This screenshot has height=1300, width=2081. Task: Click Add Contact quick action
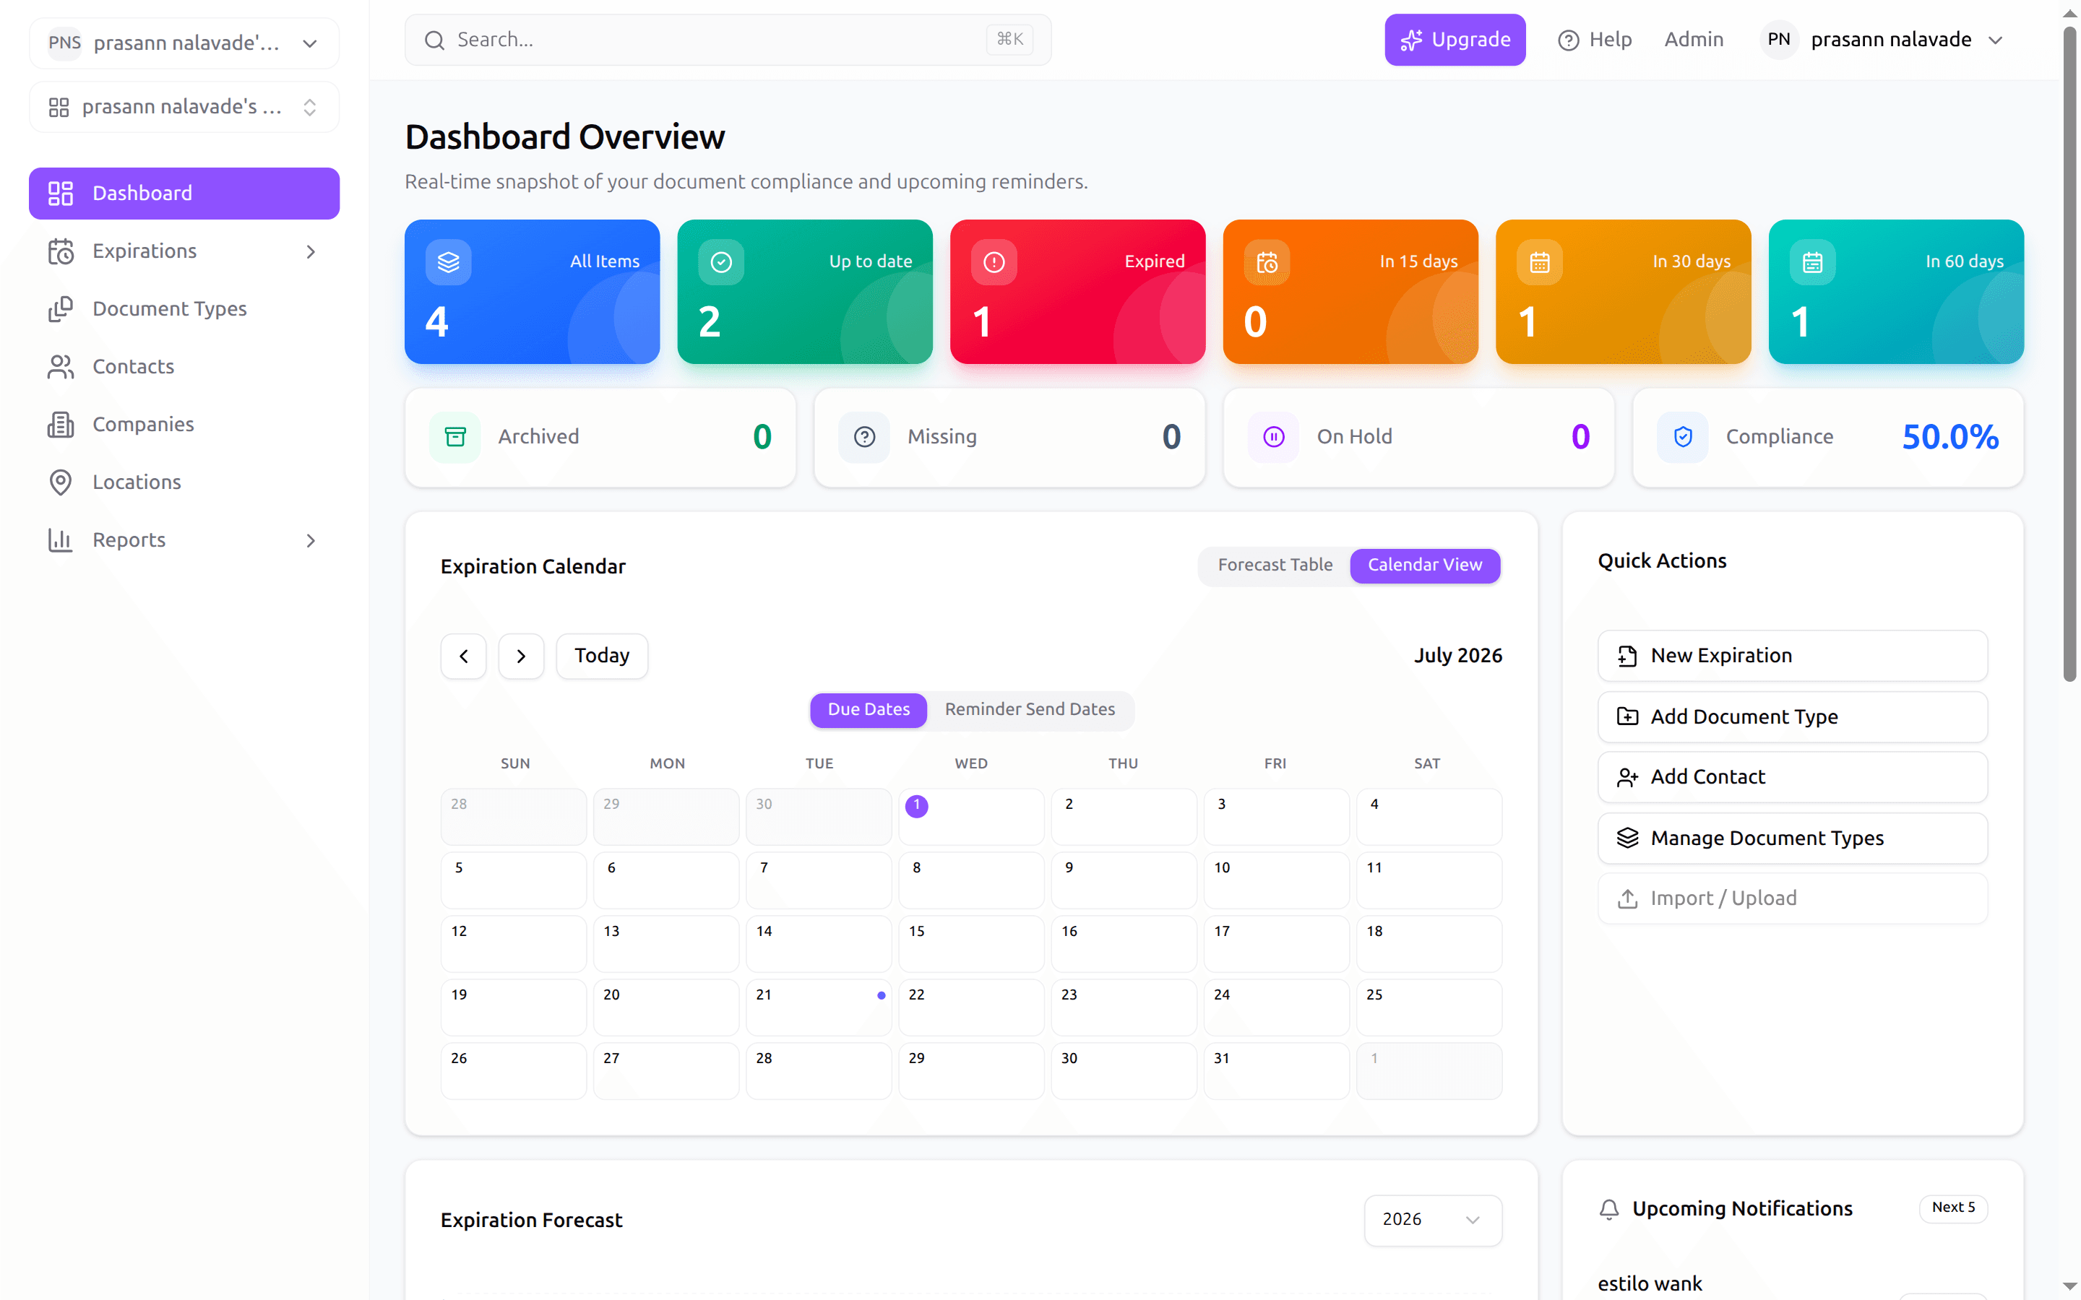[x=1792, y=777]
